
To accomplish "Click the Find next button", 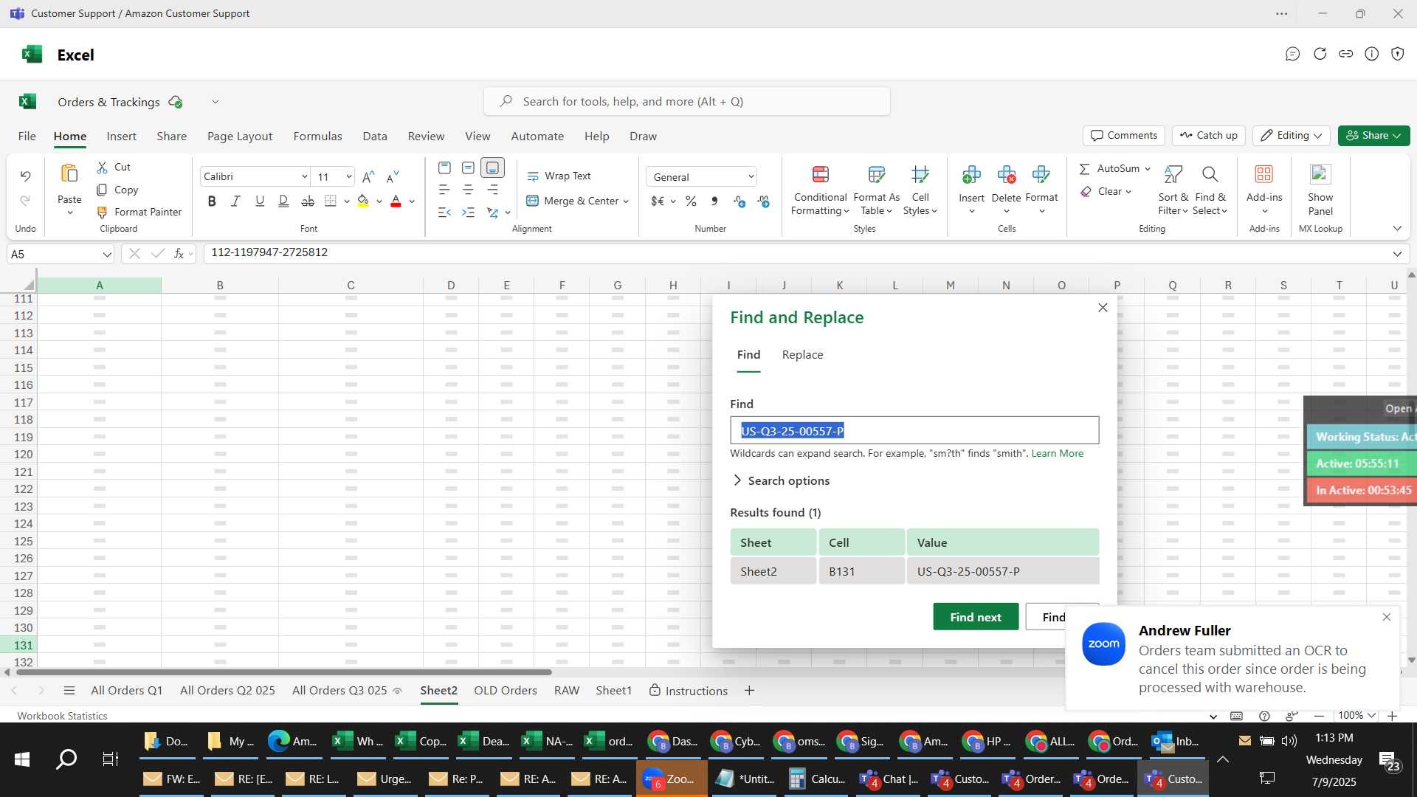I will 976,617.
